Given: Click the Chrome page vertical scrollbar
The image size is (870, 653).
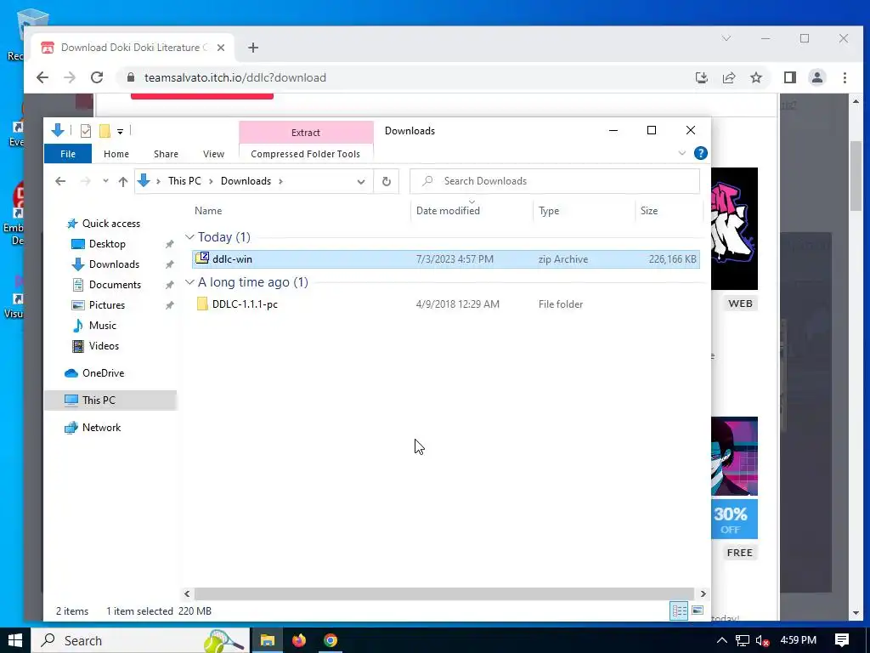Looking at the screenshot, I should pyautogui.click(x=856, y=176).
